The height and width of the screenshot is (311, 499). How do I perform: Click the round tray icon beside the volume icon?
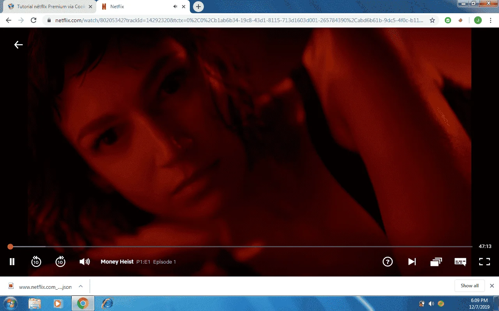coord(441,304)
